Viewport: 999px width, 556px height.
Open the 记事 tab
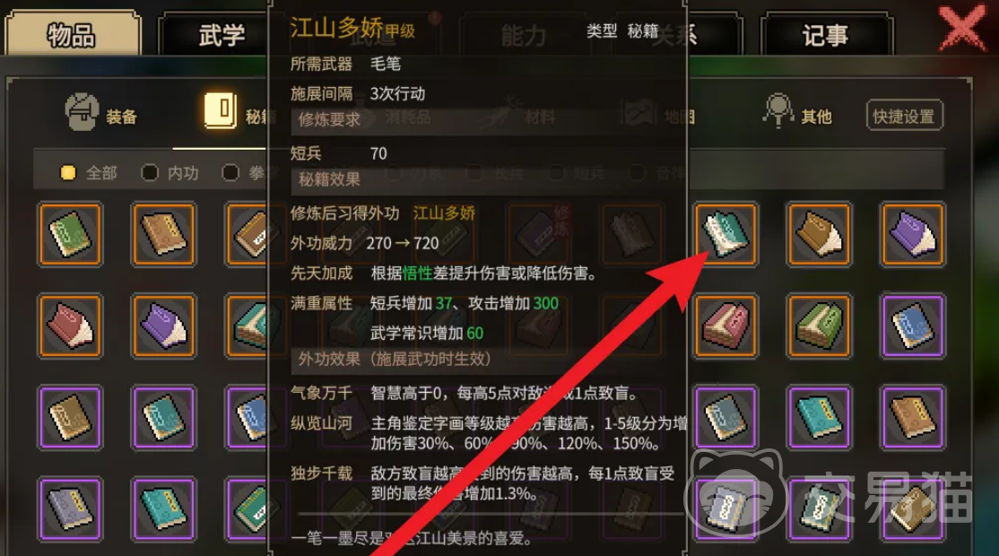(825, 35)
